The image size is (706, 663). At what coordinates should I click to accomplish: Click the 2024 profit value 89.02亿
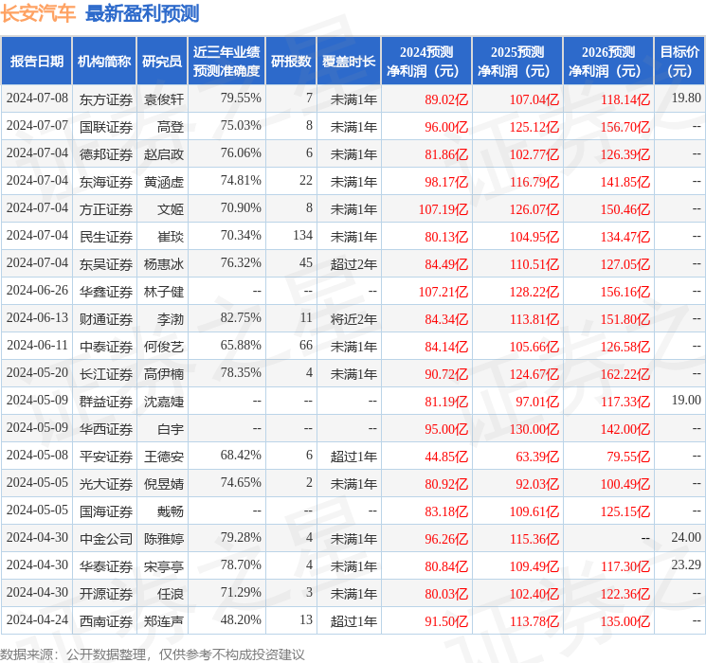[x=446, y=99]
